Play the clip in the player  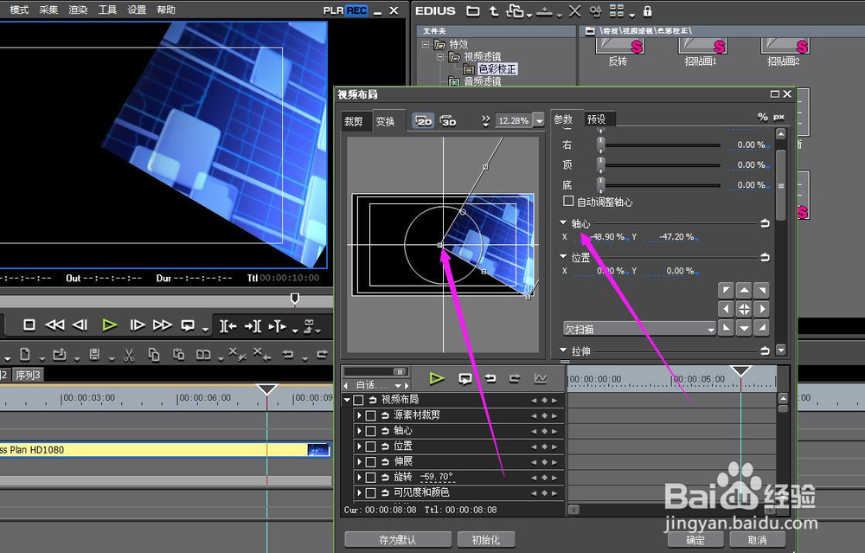(x=109, y=325)
